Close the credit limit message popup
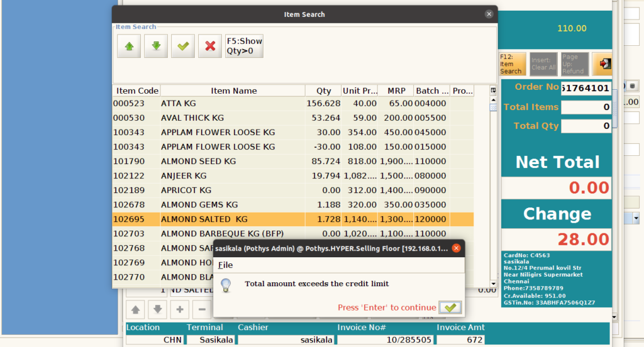Screen dimensions: 644x347 pos(456,248)
